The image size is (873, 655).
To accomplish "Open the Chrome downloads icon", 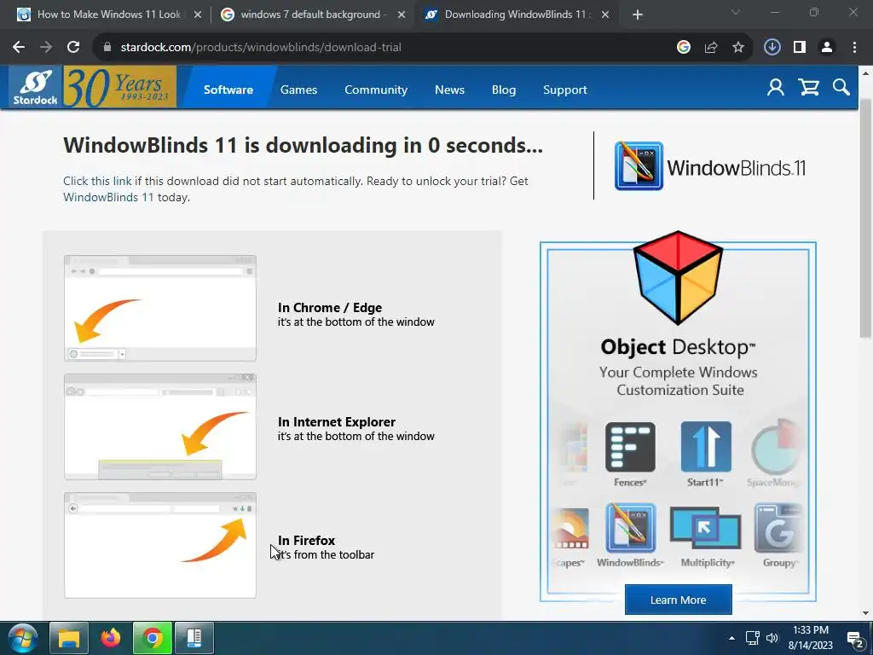I will click(x=772, y=48).
